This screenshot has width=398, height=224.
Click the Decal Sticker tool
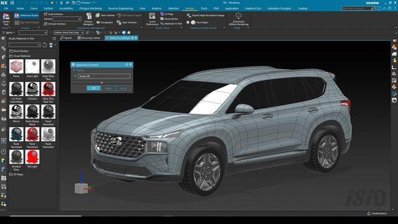(x=169, y=19)
